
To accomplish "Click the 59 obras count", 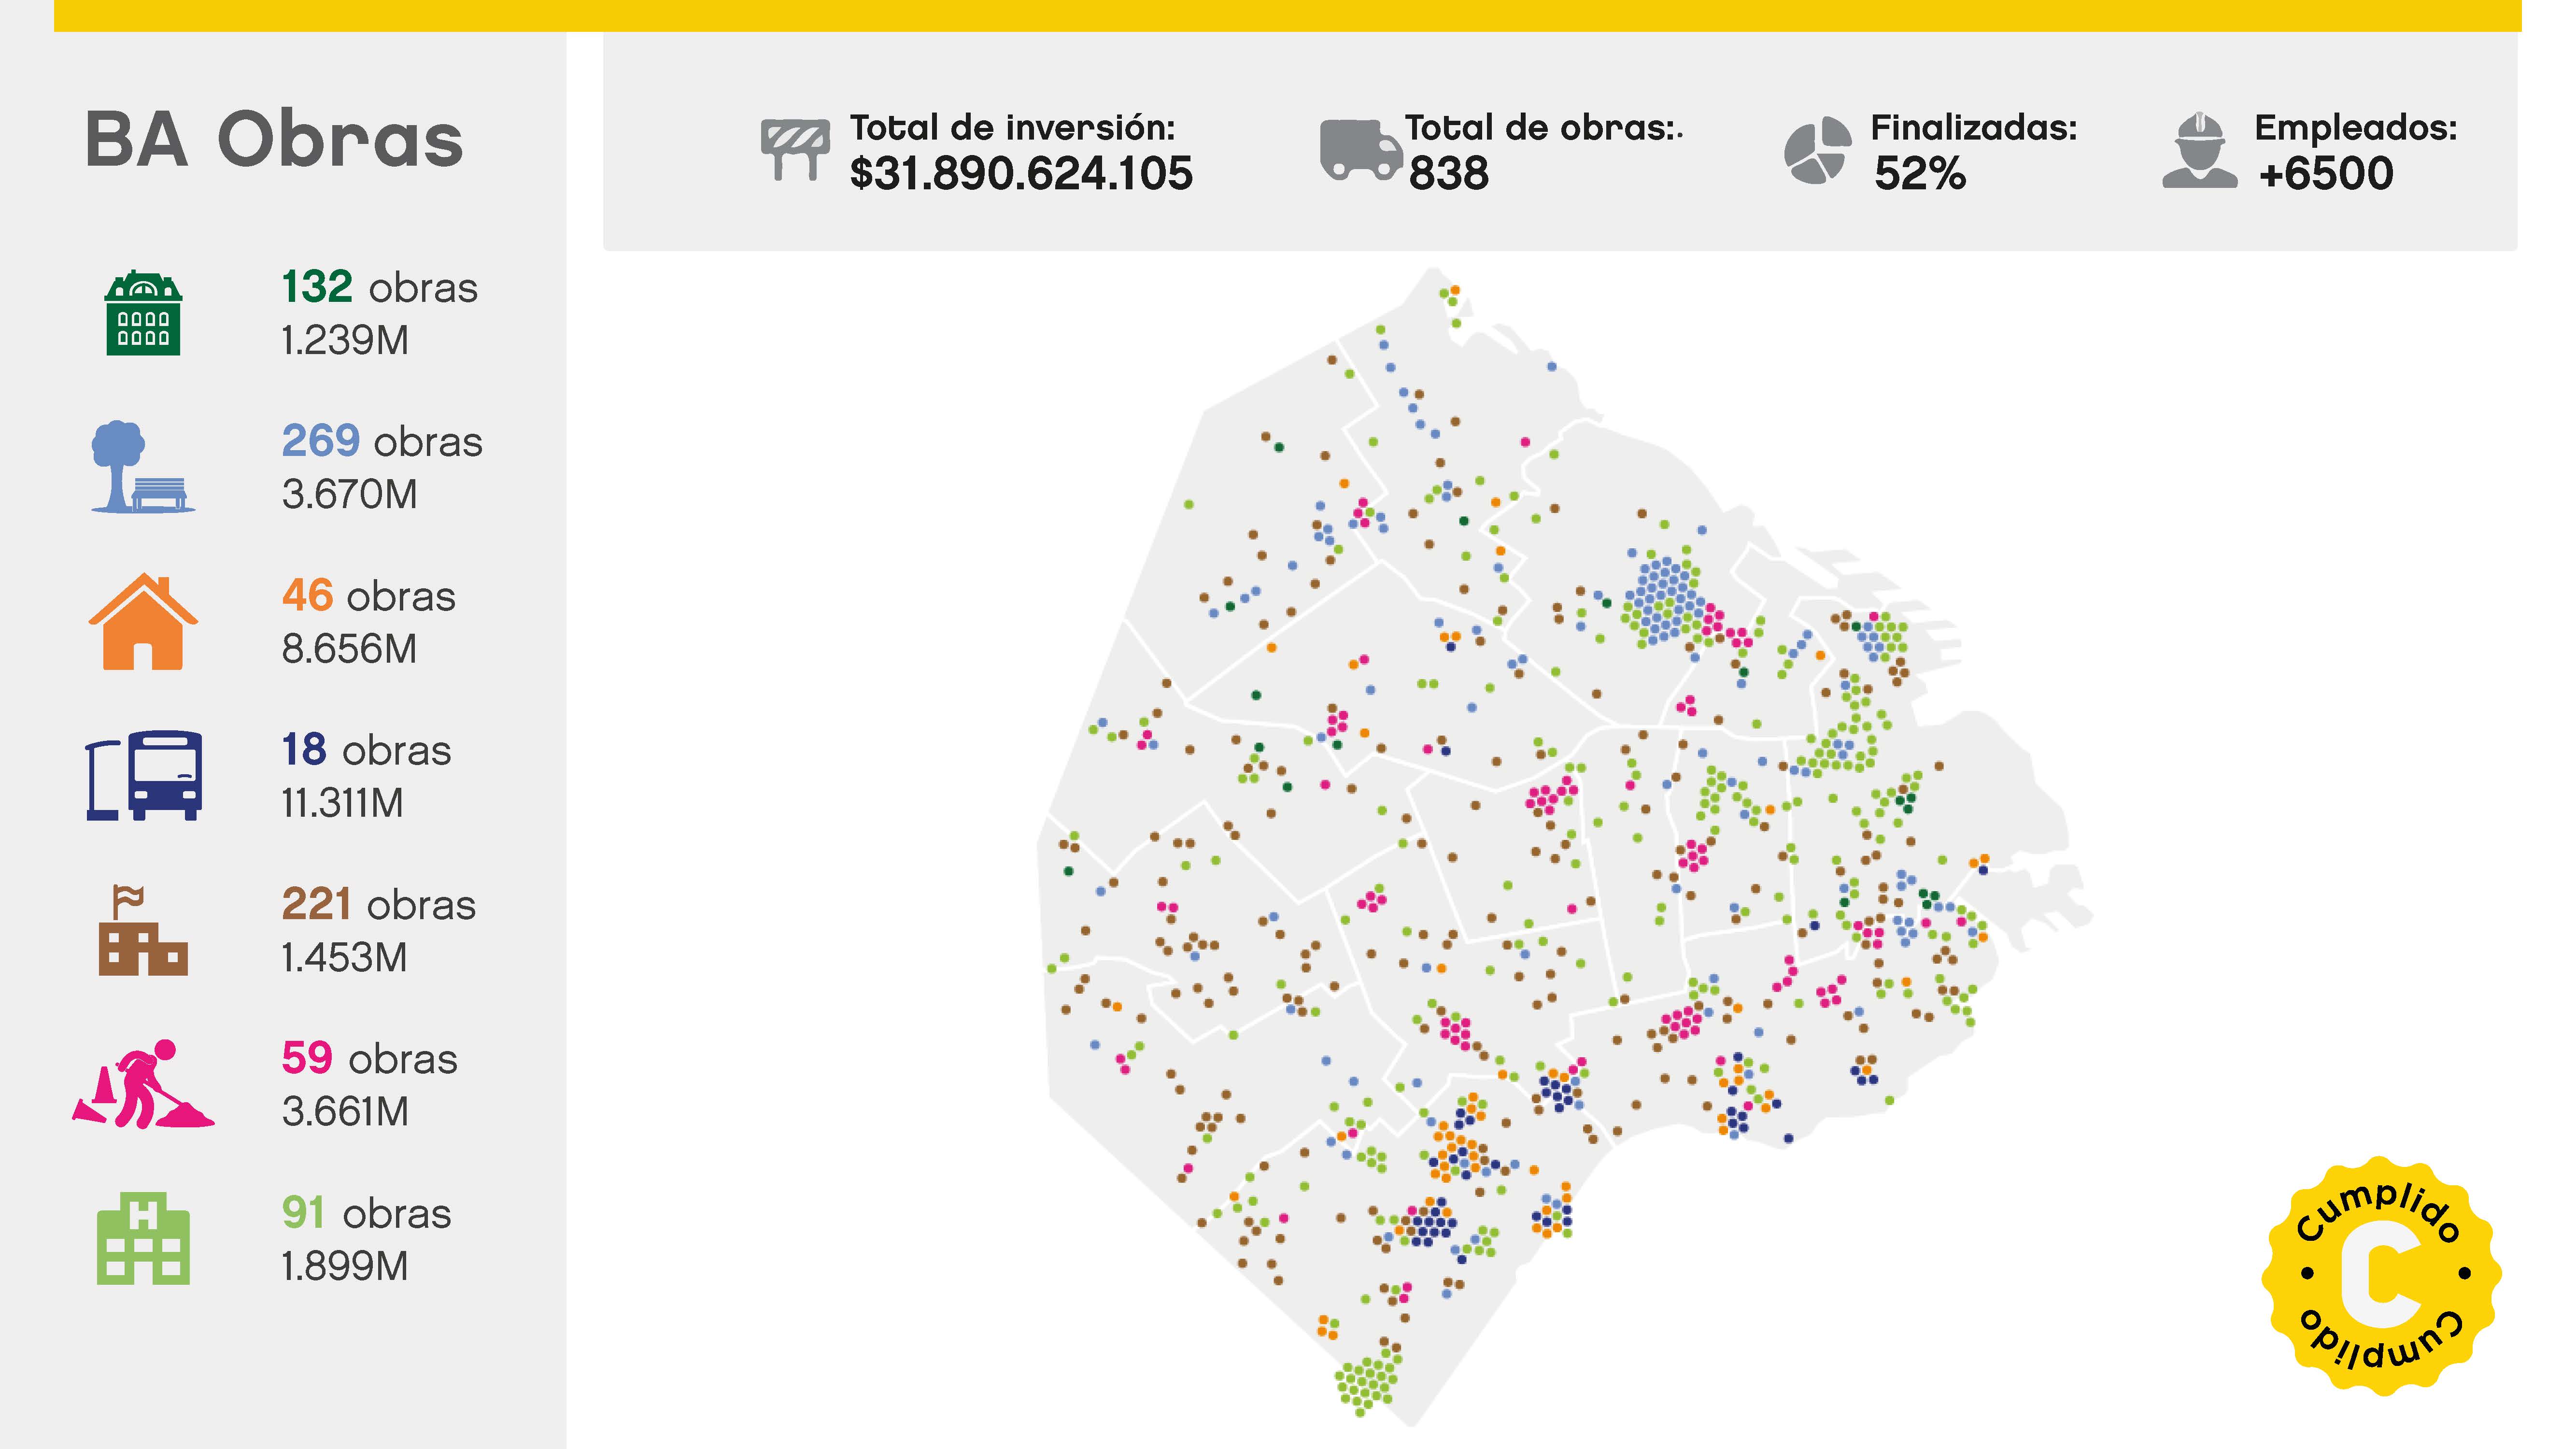I will (x=370, y=1059).
